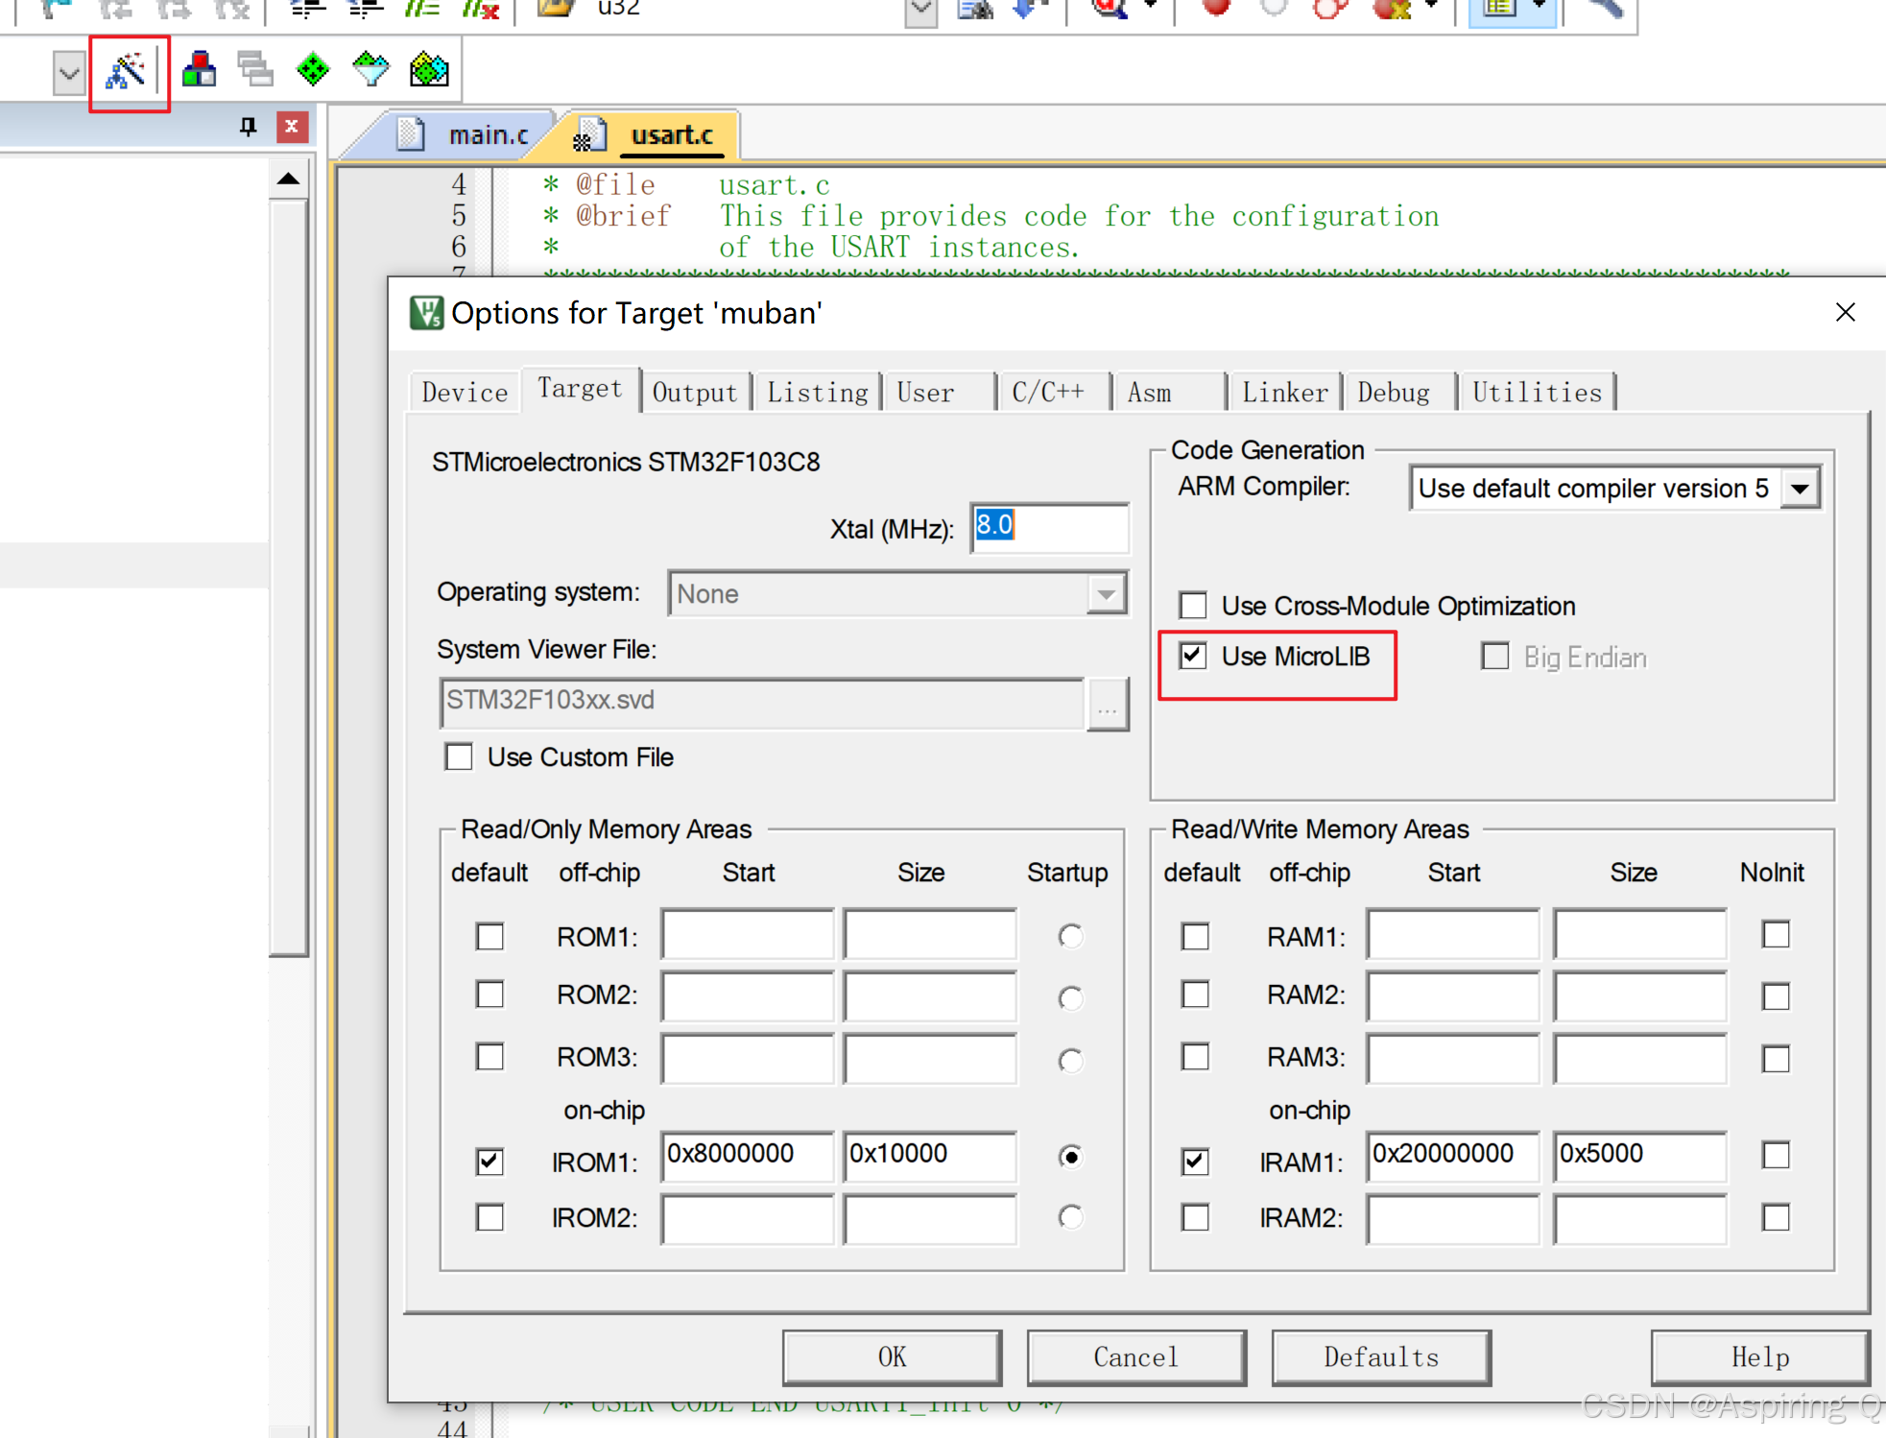Click the comment selection icon
The image size is (1886, 1438).
[421, 9]
